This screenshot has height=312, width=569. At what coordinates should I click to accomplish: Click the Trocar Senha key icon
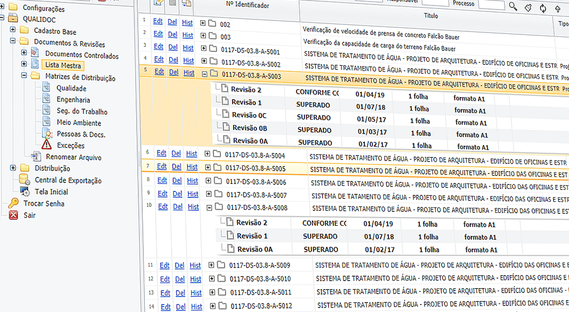13,203
